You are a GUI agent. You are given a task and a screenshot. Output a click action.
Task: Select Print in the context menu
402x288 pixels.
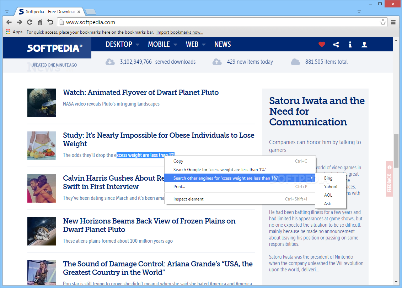click(x=240, y=187)
